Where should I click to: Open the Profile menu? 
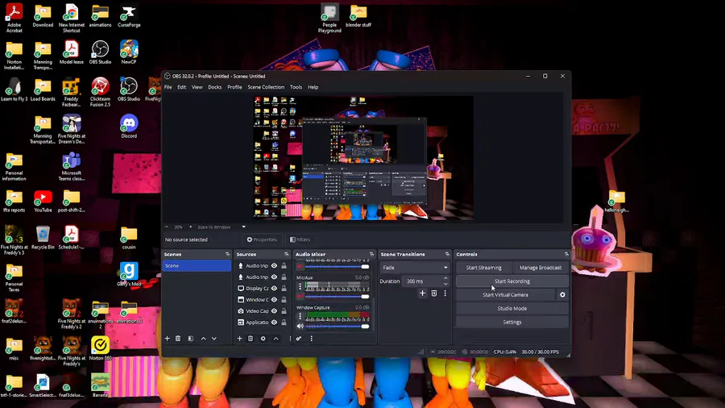pyautogui.click(x=234, y=87)
